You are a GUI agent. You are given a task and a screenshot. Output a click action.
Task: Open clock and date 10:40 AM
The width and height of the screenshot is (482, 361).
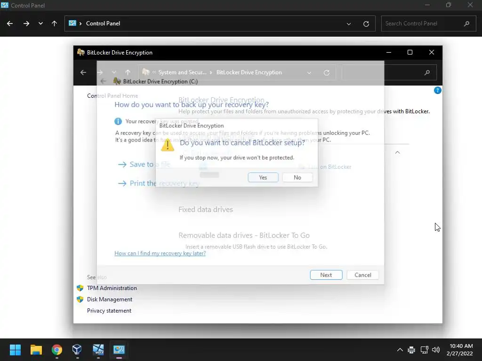point(460,350)
